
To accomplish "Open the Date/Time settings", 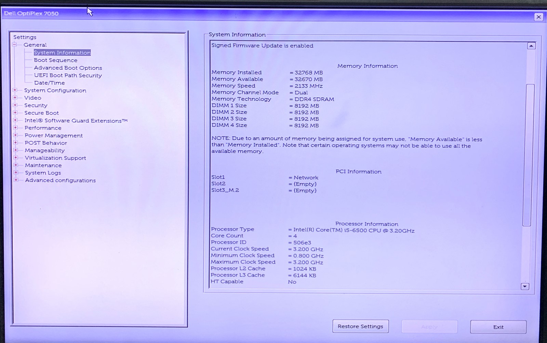I will point(49,83).
